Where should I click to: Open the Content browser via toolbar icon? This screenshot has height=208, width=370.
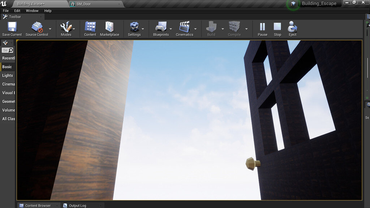point(90,27)
